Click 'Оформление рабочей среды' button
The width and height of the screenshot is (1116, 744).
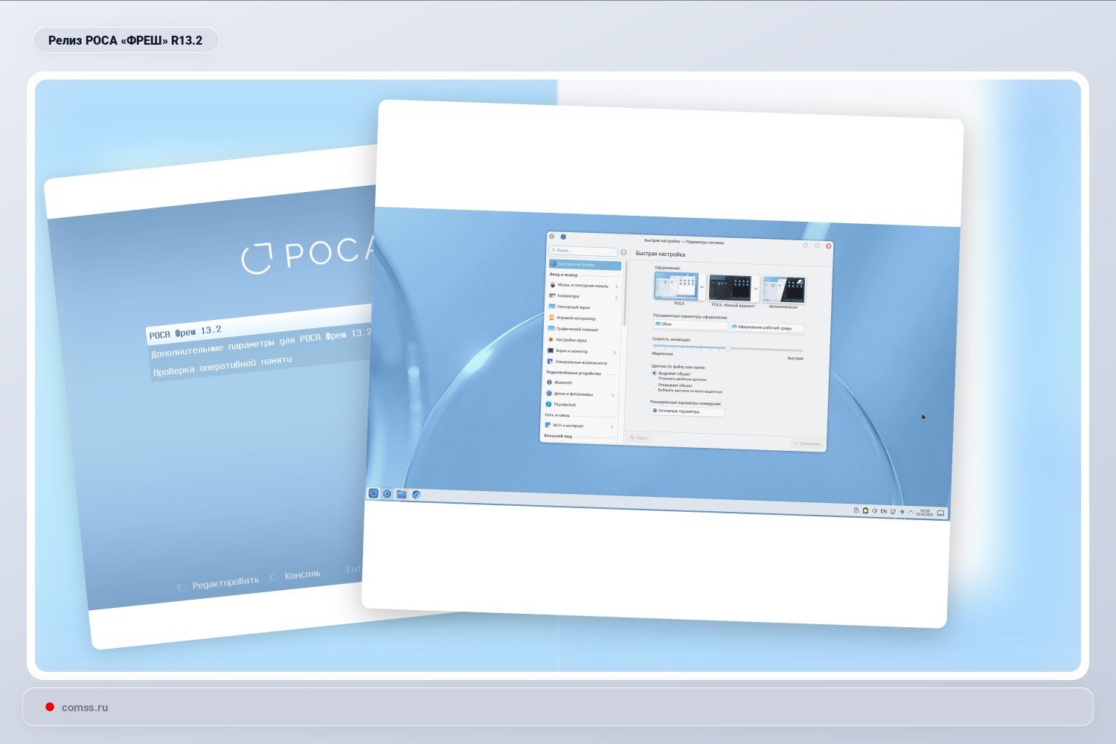pos(766,327)
